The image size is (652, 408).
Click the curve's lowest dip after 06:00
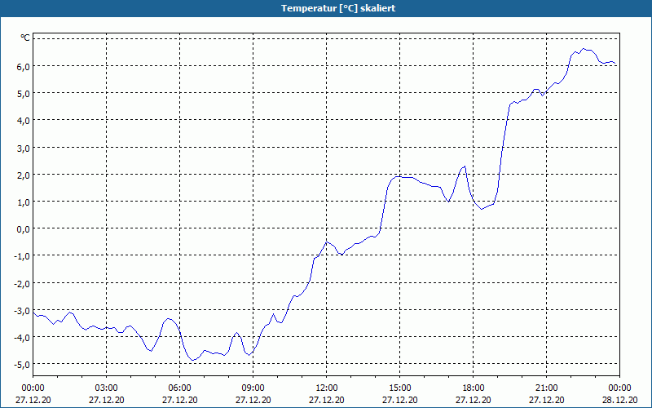[x=193, y=360]
